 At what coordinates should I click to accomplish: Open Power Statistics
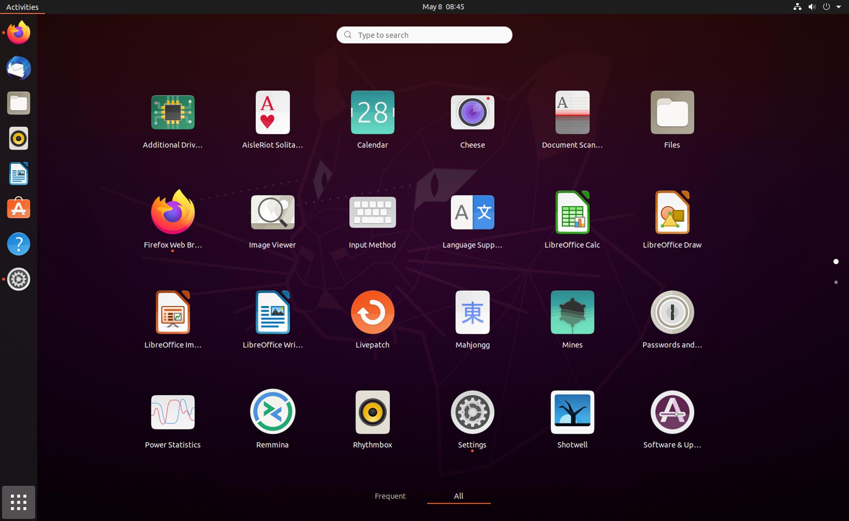(x=172, y=412)
